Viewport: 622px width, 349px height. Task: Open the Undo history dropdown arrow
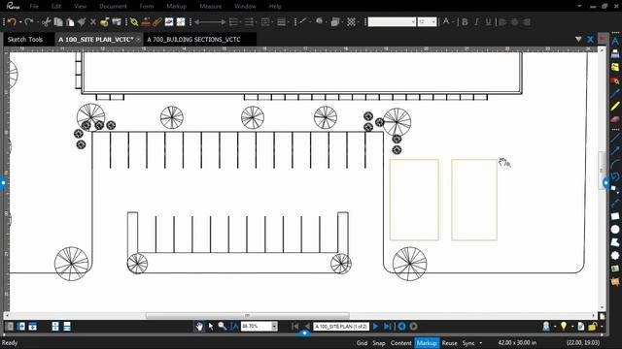tap(19, 22)
